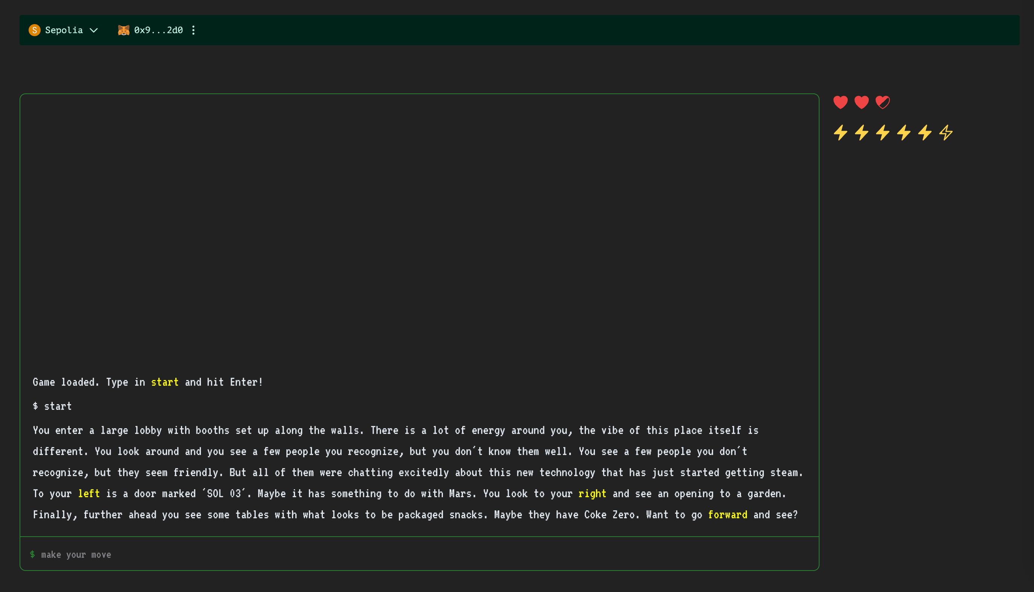The width and height of the screenshot is (1034, 592).
Task: Click the green dollar sign prompt
Action: coord(32,554)
